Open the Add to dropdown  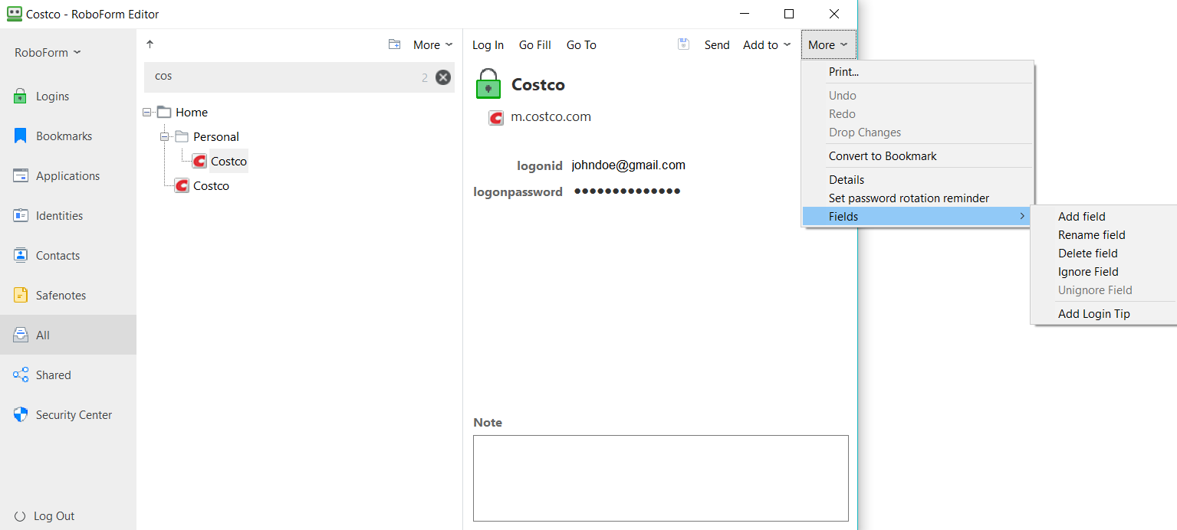(767, 45)
